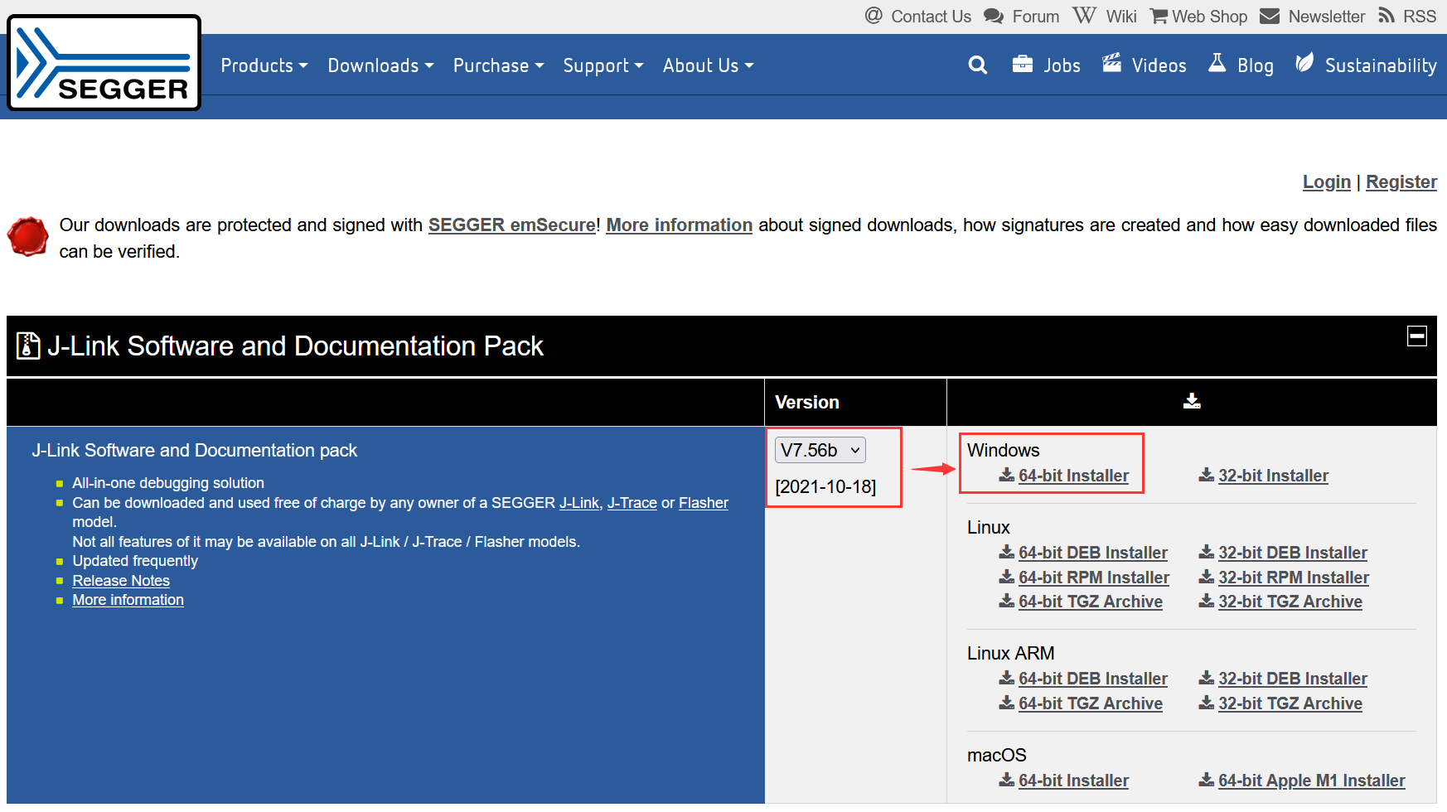1447x812 pixels.
Task: Open the Support menu
Action: (603, 65)
